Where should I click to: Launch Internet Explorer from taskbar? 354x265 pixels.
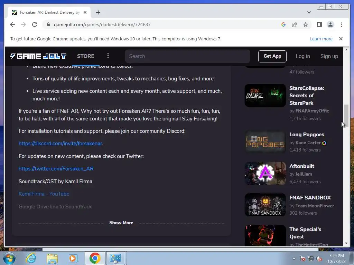point(31,258)
